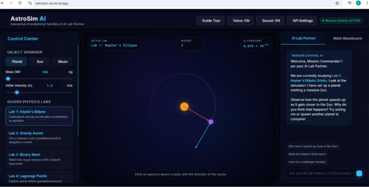Select the Sun object type
This screenshot has height=187, width=369.
click(x=40, y=62)
